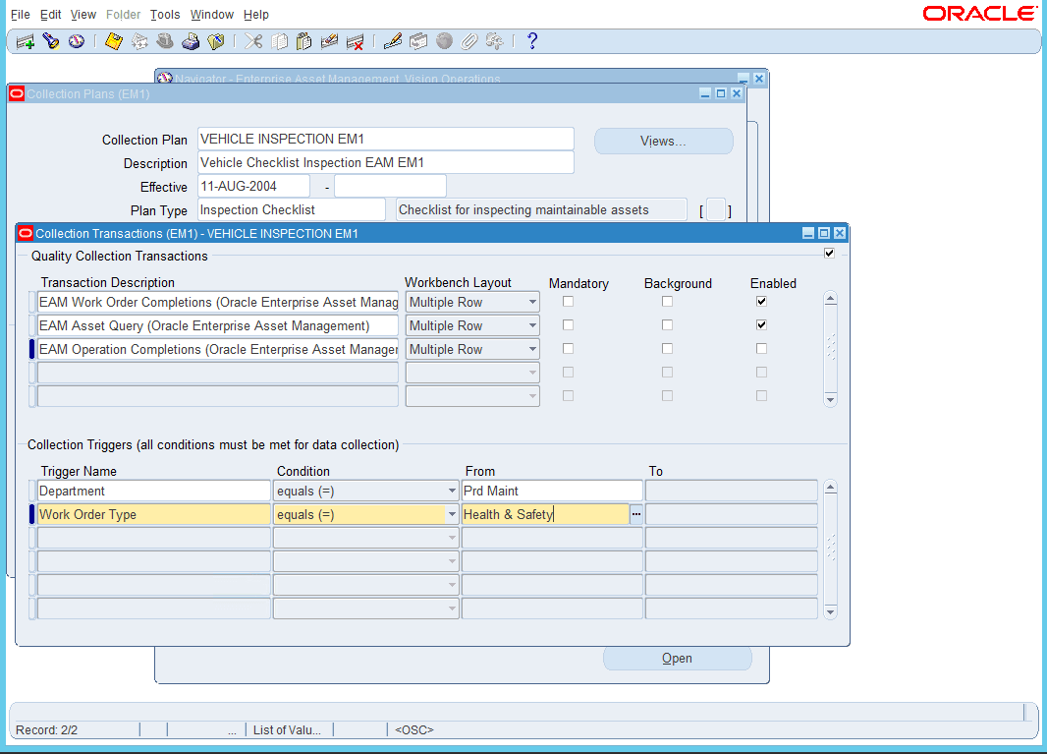Open the Find window with the flashlight icon

(x=51, y=40)
